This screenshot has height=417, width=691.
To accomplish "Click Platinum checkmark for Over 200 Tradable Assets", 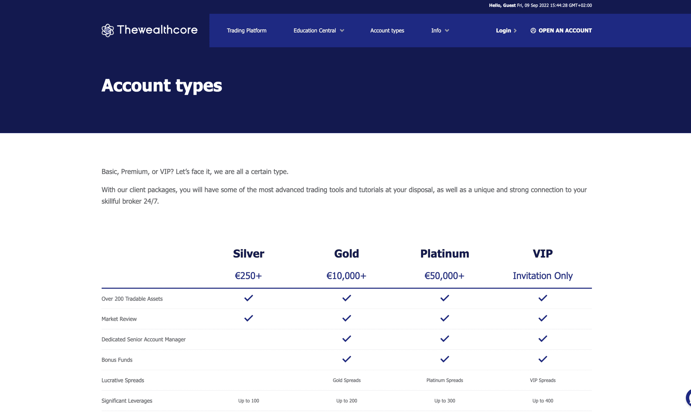I will [445, 298].
